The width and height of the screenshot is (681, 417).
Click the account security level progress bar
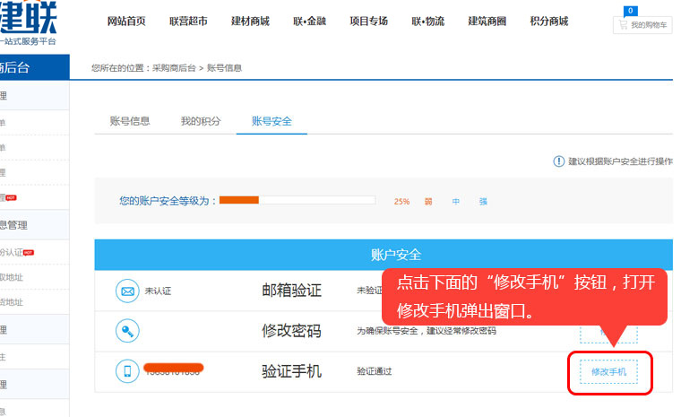tap(297, 201)
